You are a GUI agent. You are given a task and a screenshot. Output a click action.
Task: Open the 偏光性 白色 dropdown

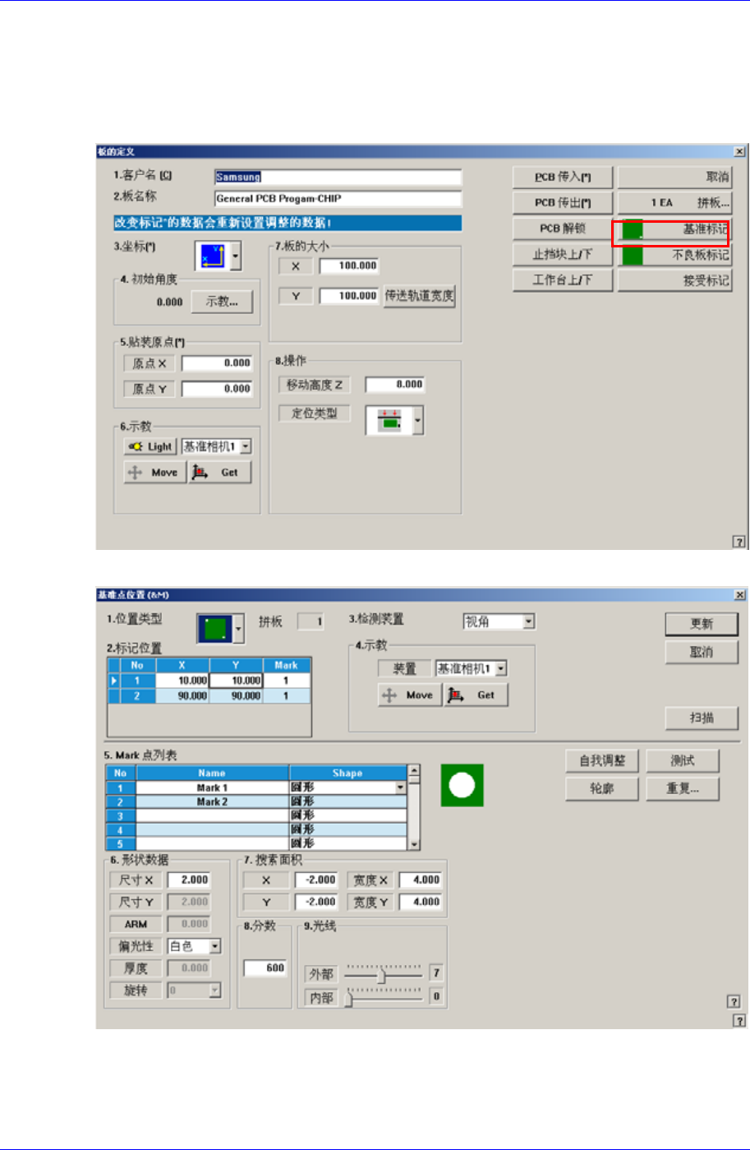[x=215, y=946]
